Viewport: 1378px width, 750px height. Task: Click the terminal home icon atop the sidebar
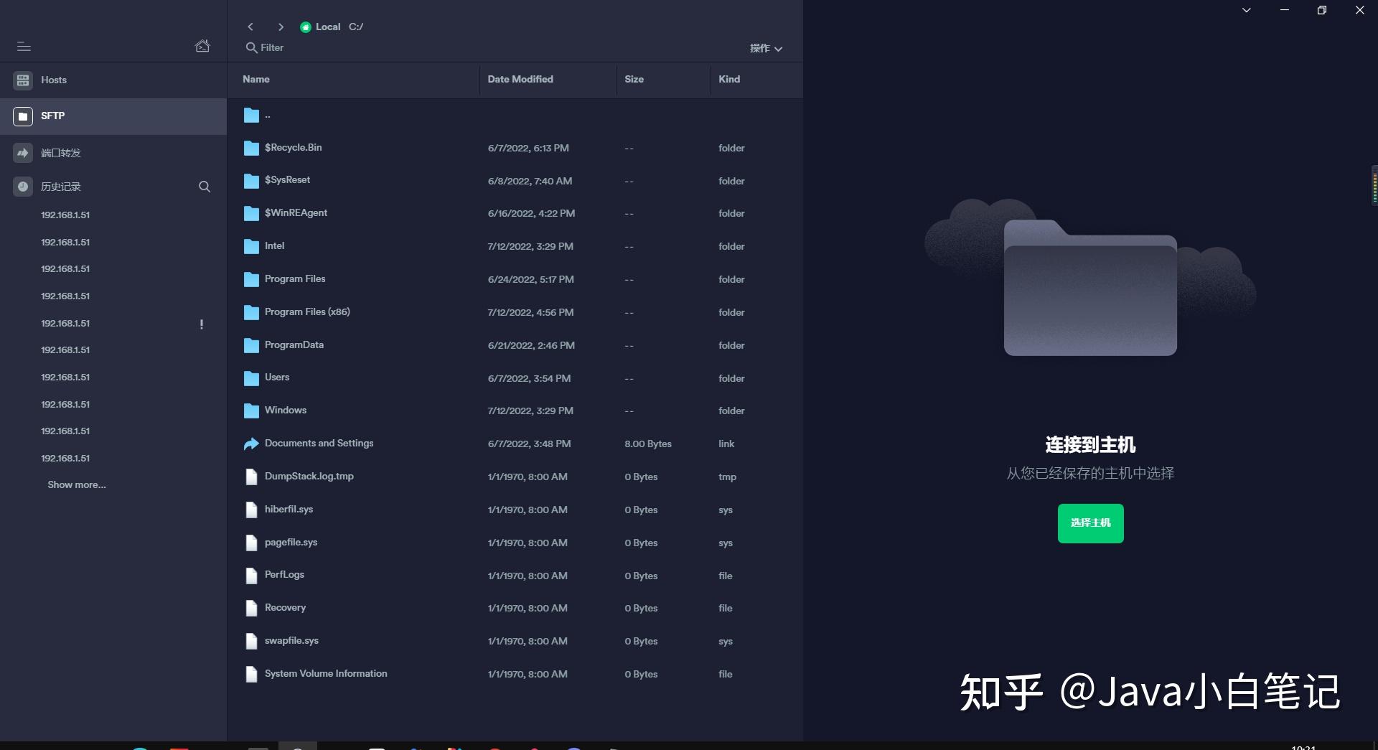pyautogui.click(x=202, y=44)
